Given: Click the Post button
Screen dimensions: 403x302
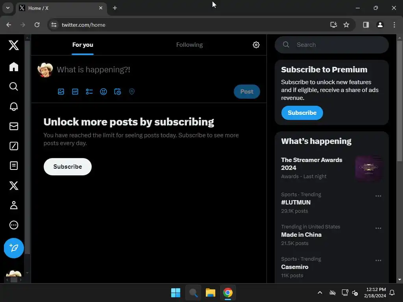Looking at the screenshot, I should (x=247, y=92).
